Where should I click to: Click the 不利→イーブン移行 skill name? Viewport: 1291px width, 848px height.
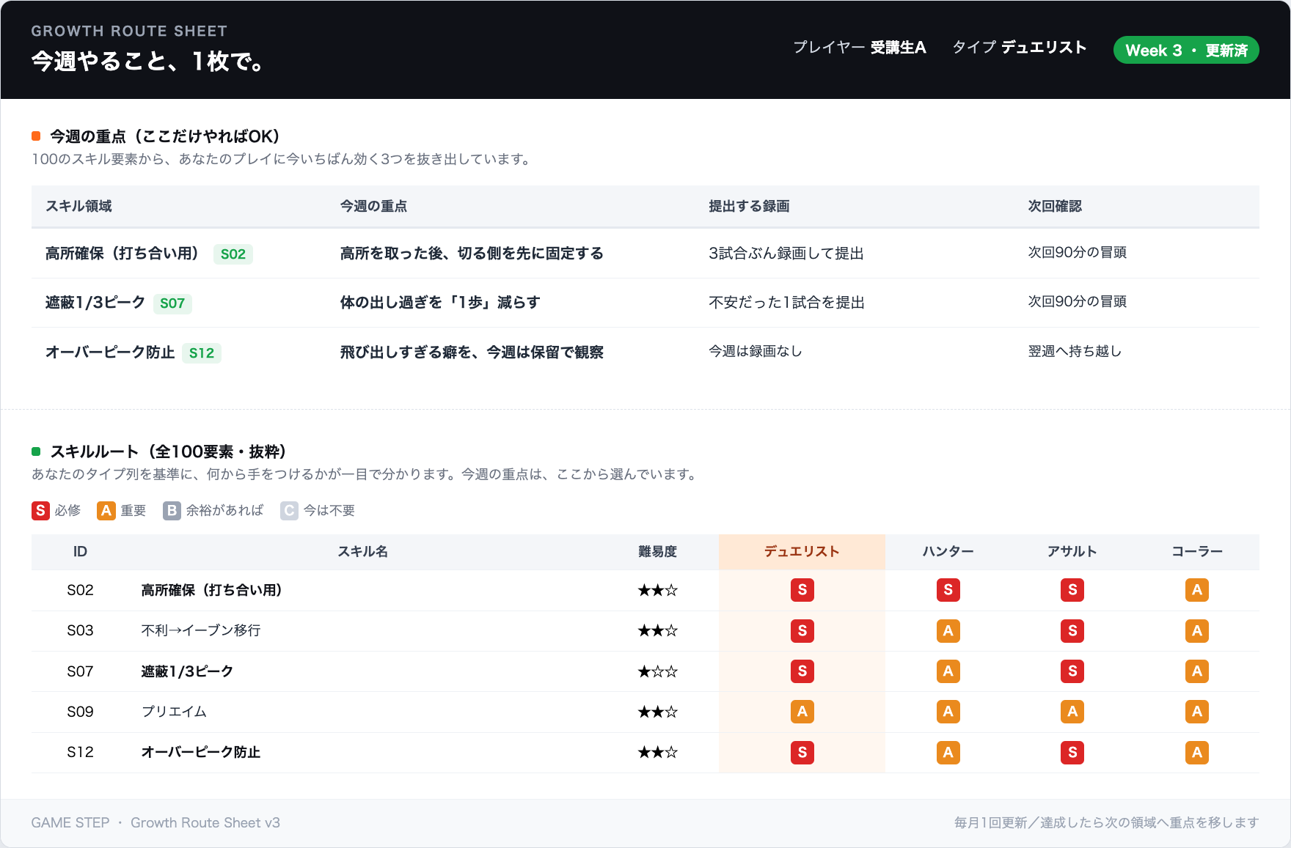(x=201, y=631)
